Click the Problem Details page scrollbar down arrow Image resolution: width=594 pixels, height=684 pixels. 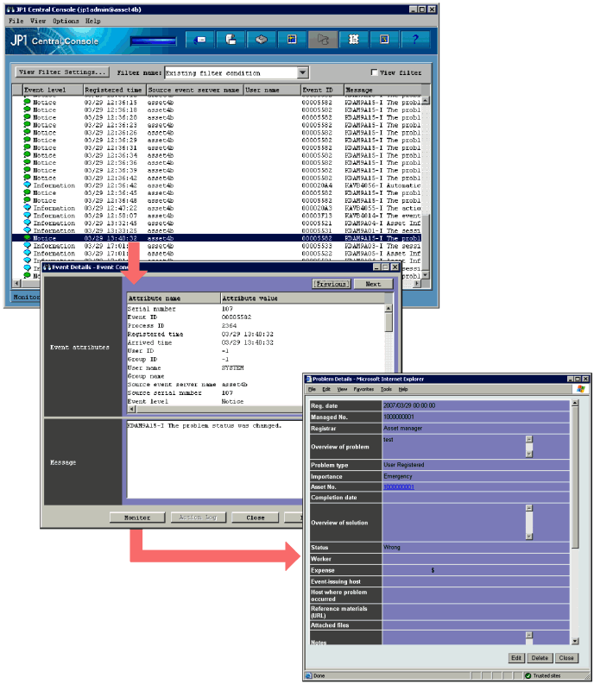tap(575, 641)
